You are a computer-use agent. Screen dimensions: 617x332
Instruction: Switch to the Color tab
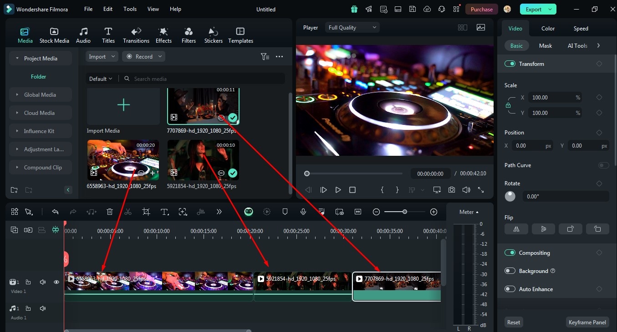click(548, 28)
